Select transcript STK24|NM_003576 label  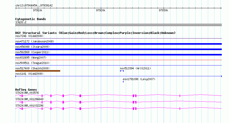pyautogui.click(x=27, y=93)
